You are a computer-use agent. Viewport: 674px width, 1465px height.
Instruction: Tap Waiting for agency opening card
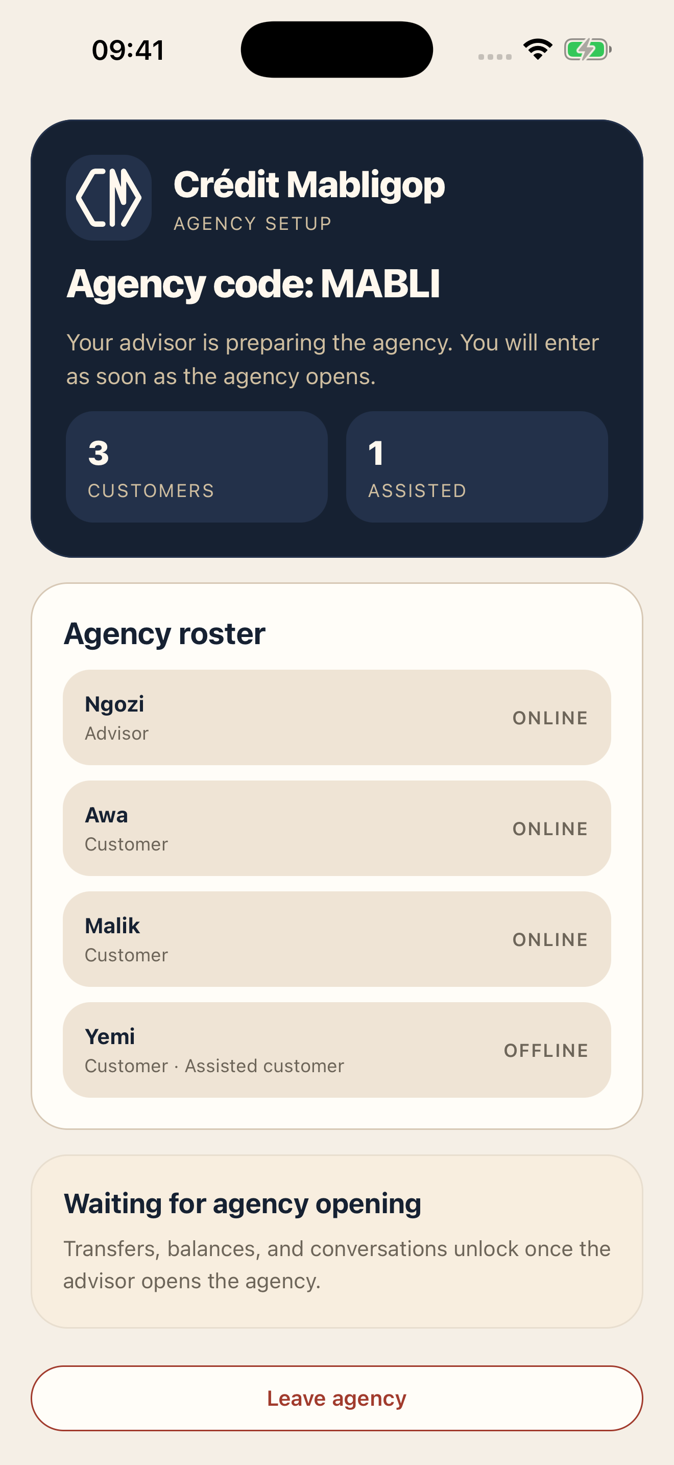click(336, 1241)
